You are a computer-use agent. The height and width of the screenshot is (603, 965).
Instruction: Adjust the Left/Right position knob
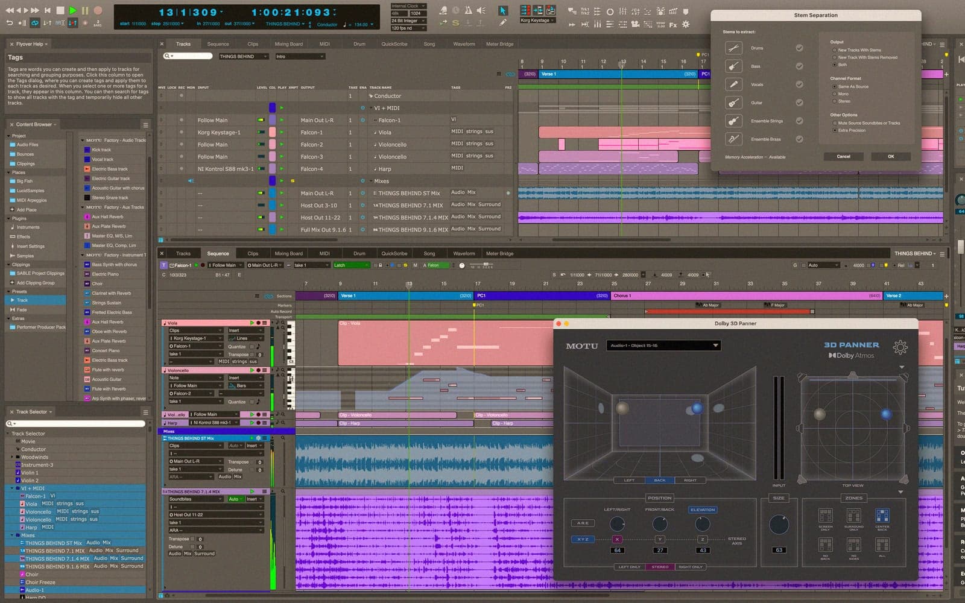tap(617, 523)
